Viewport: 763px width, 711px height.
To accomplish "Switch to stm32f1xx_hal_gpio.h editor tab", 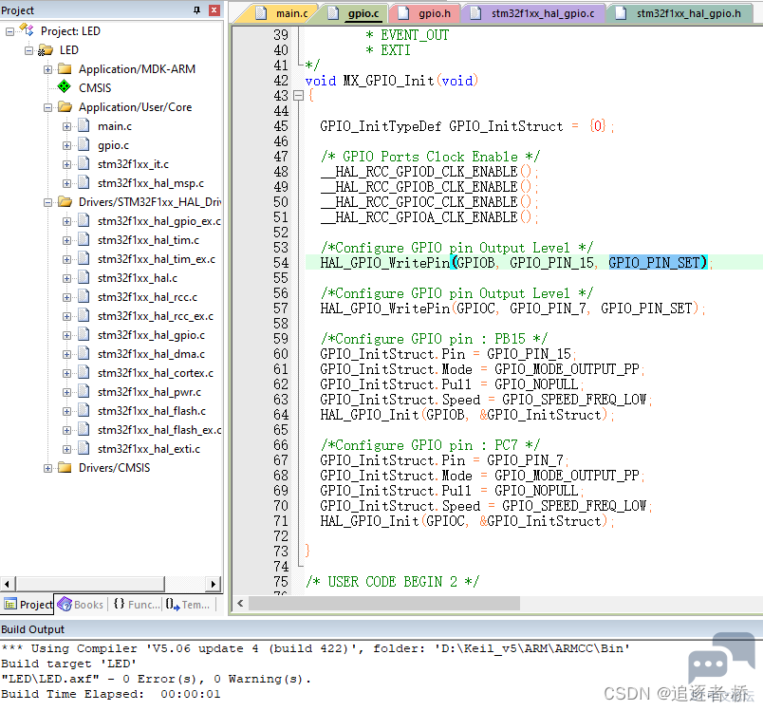I will pyautogui.click(x=680, y=13).
